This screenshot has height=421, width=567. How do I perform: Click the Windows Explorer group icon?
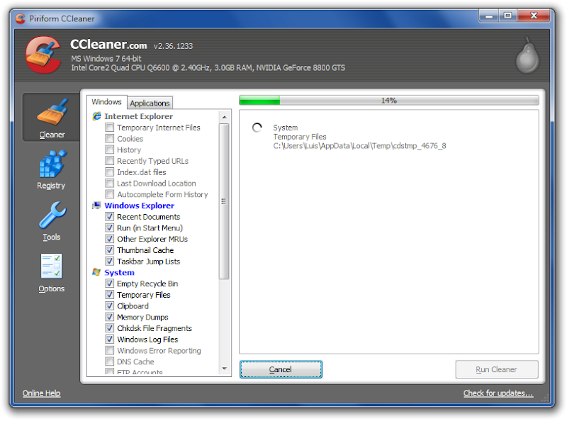pyautogui.click(x=96, y=206)
